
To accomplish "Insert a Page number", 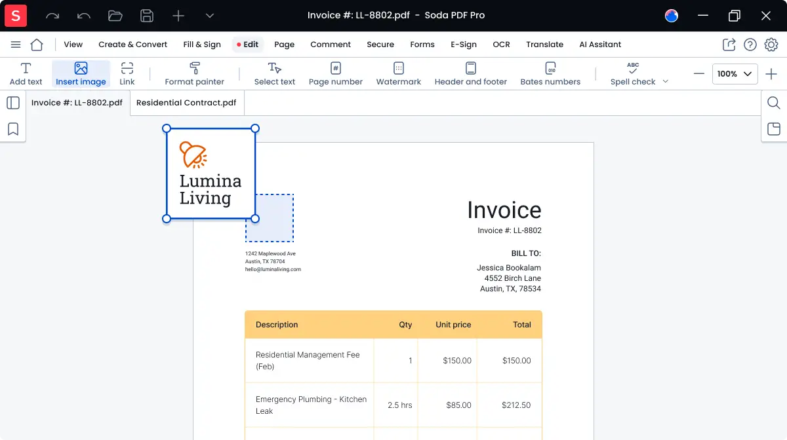I will click(x=335, y=73).
